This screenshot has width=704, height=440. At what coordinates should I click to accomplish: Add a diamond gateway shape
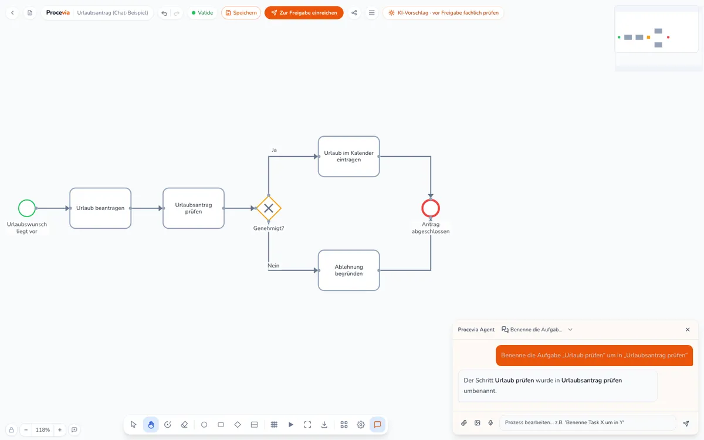pyautogui.click(x=238, y=425)
